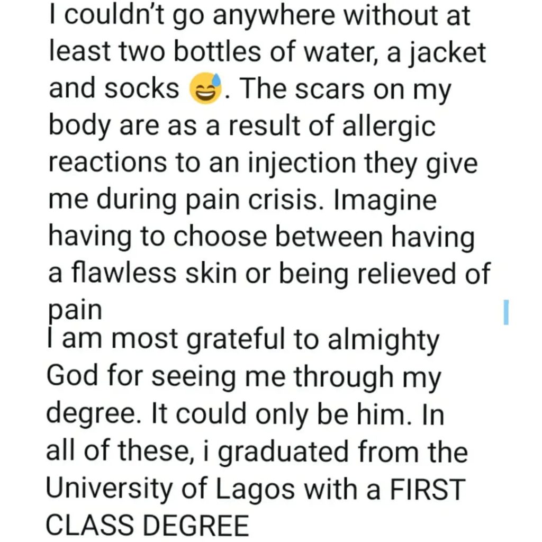This screenshot has width=542, height=542.
Task: Click the word 'relieved'
Action: click(x=408, y=274)
